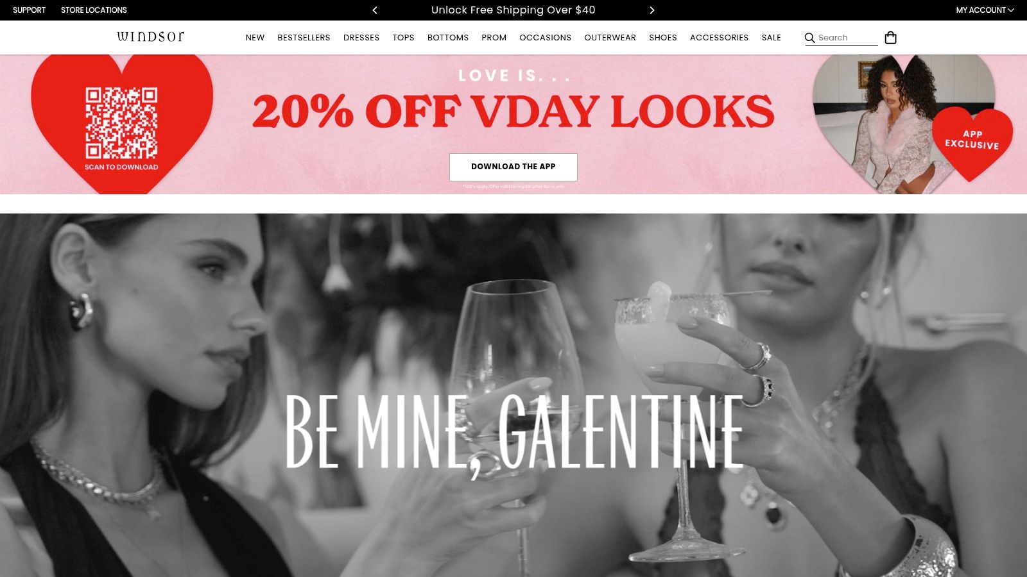The image size is (1027, 577).
Task: Click the QR code in the heart
Action: pos(121,122)
